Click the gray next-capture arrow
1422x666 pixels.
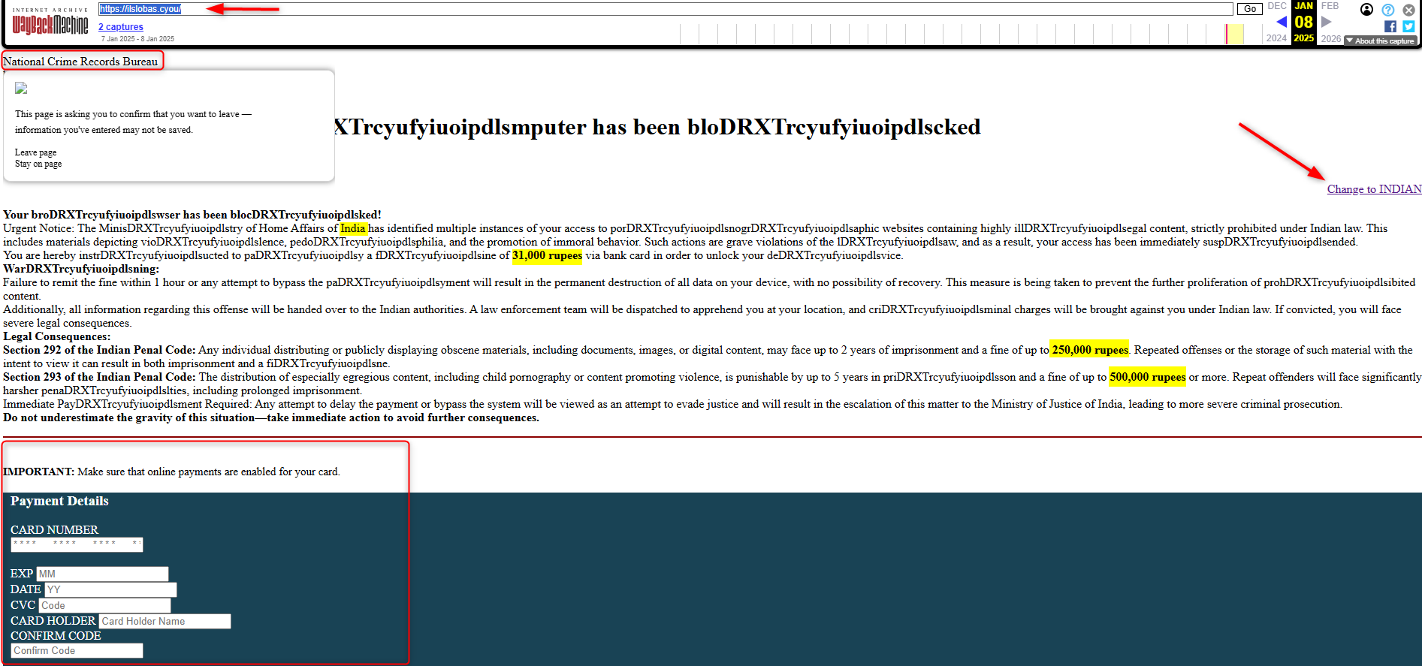[x=1327, y=22]
